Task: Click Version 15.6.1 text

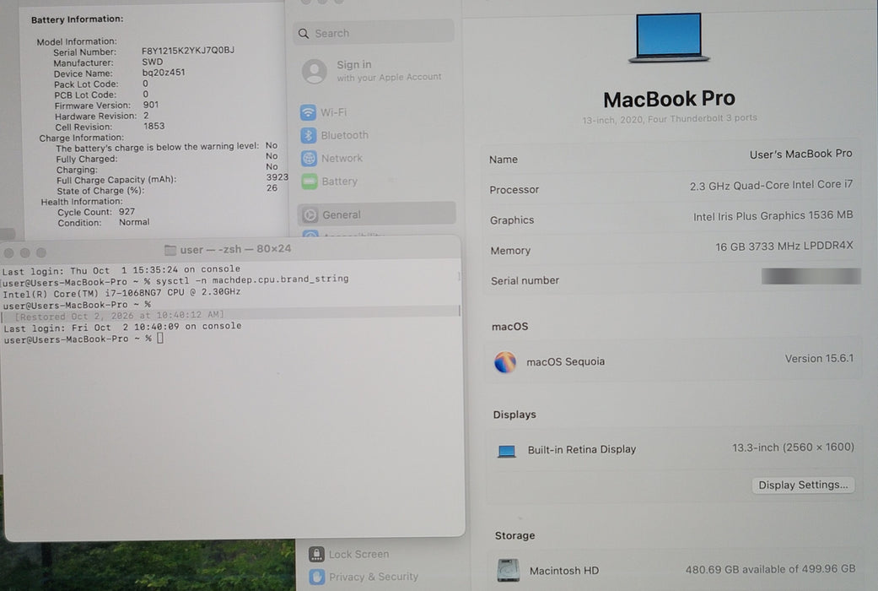Action: pyautogui.click(x=819, y=358)
